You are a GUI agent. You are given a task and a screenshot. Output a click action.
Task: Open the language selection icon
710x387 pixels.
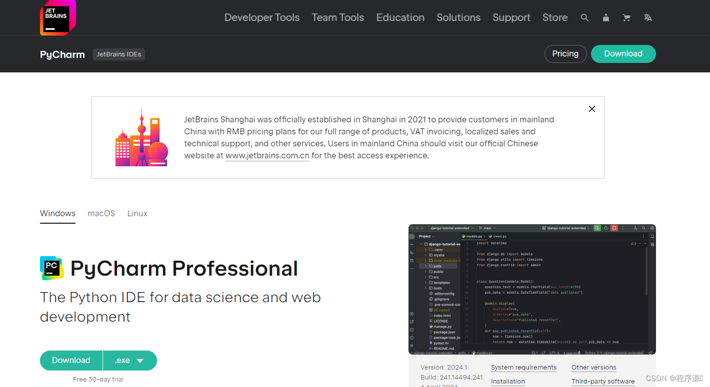pyautogui.click(x=648, y=17)
